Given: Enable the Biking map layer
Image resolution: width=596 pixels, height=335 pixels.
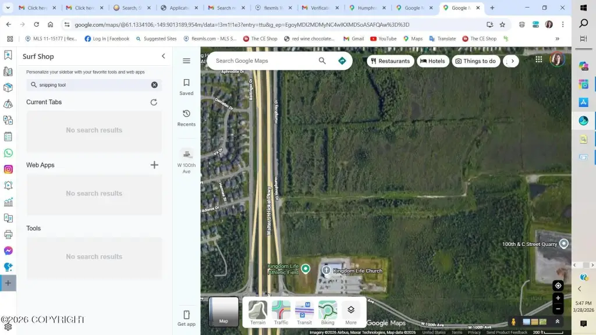Looking at the screenshot, I should pyautogui.click(x=328, y=313).
